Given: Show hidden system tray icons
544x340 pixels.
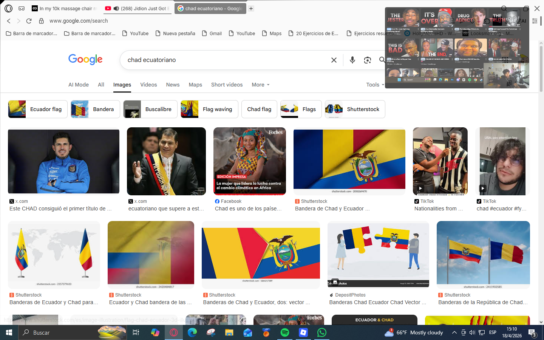Looking at the screenshot, I should click(x=454, y=332).
